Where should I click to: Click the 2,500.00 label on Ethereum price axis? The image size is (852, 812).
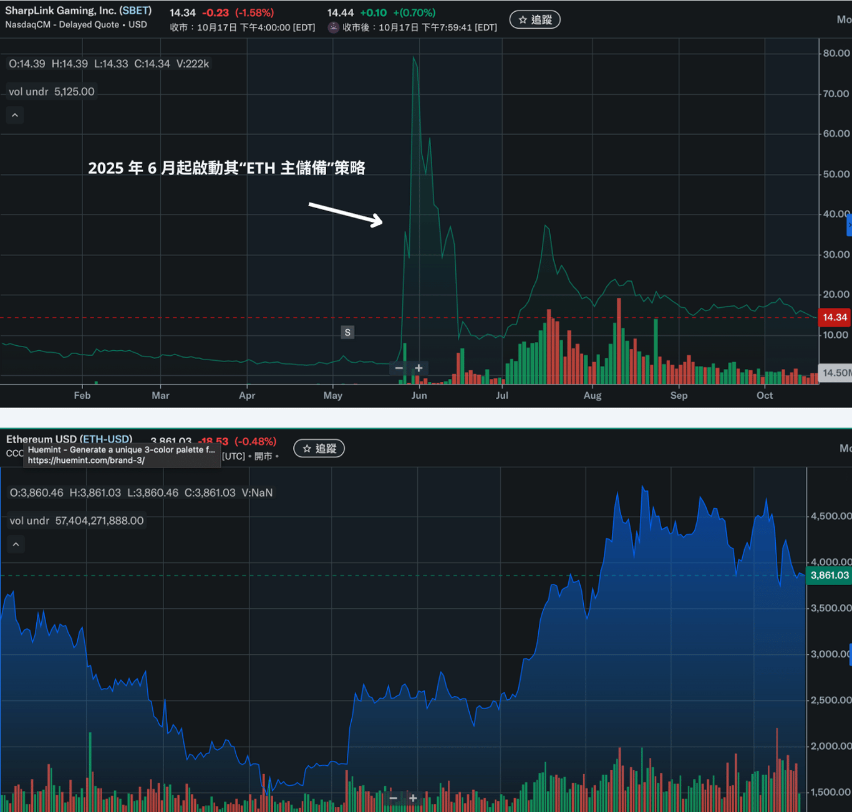pyautogui.click(x=831, y=700)
